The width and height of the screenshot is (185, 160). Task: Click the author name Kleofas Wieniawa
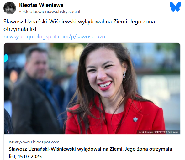41,5
